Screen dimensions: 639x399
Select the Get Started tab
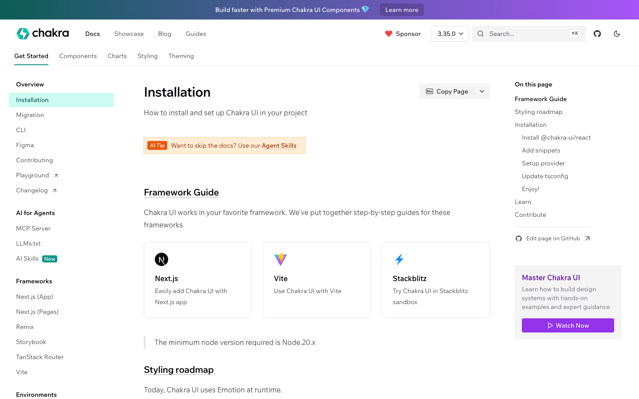click(31, 56)
